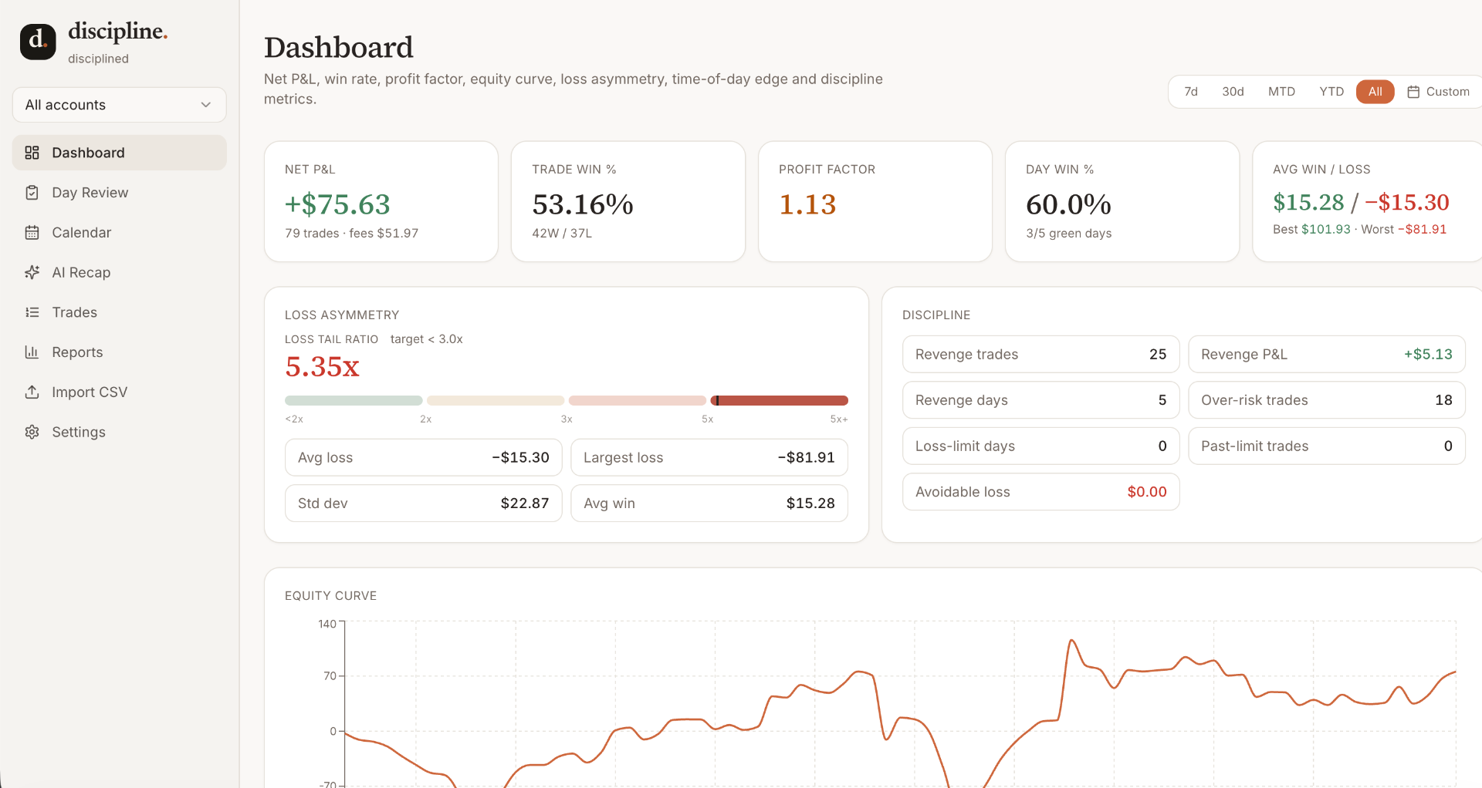
Task: Click the Net P&L card
Action: 381,201
